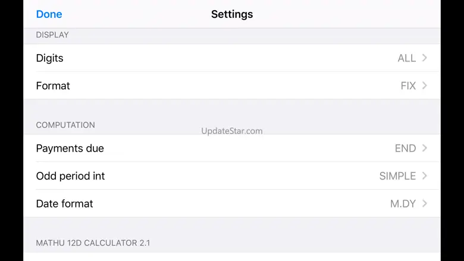Click the chevron beside M.DY
The image size is (464, 261).
pyautogui.click(x=425, y=203)
